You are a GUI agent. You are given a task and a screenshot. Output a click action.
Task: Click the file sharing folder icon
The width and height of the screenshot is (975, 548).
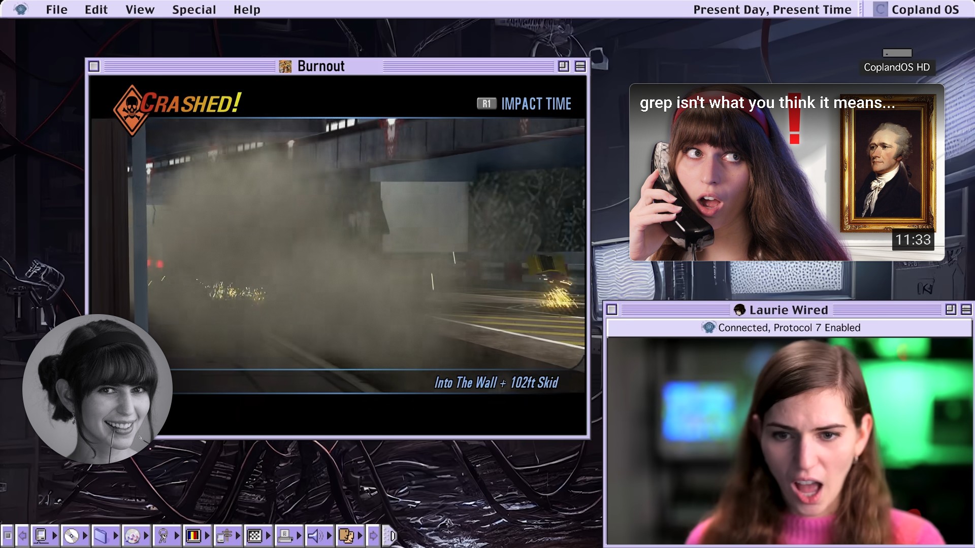coord(101,535)
